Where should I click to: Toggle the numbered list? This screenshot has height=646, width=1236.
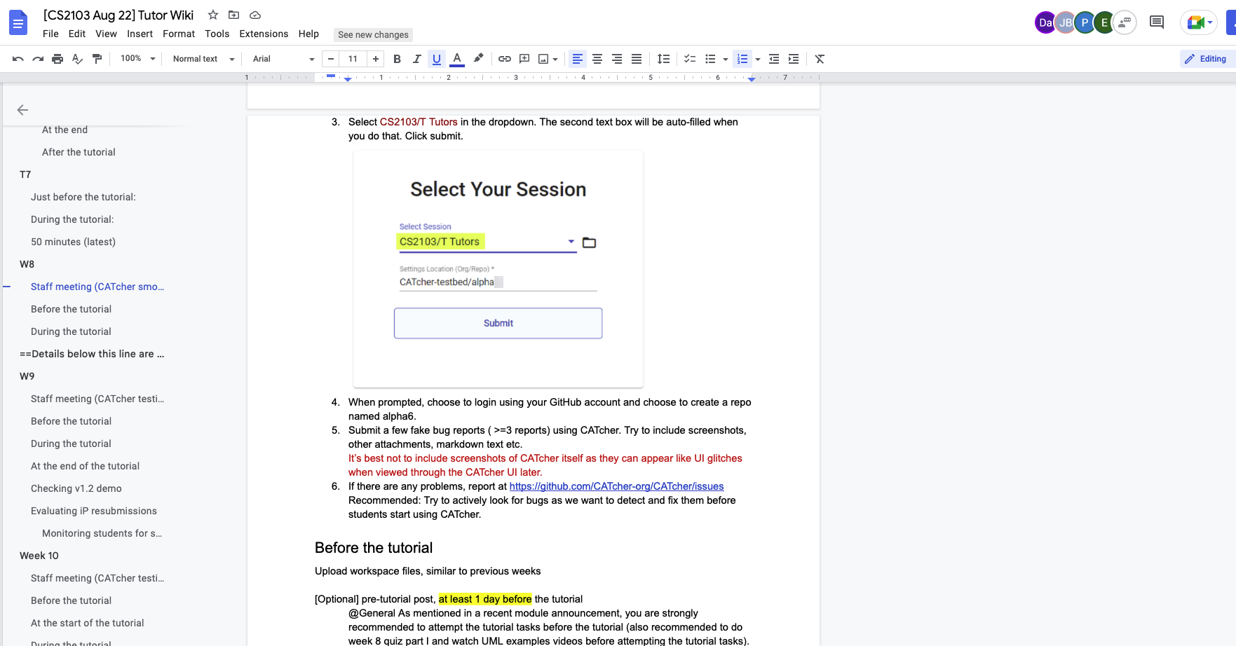(x=742, y=59)
